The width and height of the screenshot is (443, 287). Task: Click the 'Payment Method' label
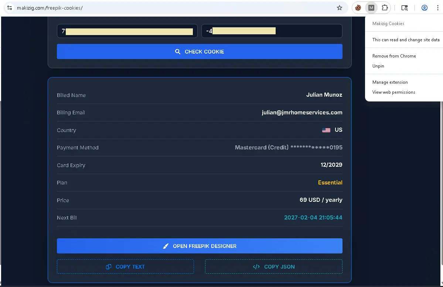[78, 148]
